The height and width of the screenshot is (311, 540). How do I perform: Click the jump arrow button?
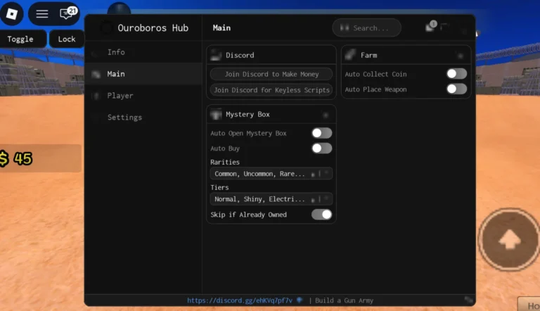[509, 239]
